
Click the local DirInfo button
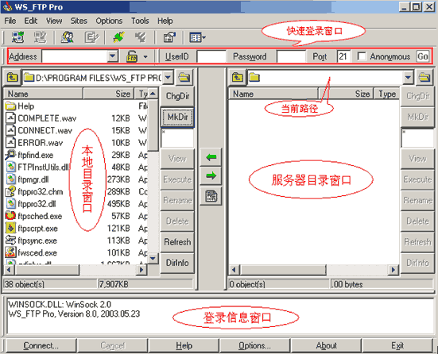(x=177, y=263)
